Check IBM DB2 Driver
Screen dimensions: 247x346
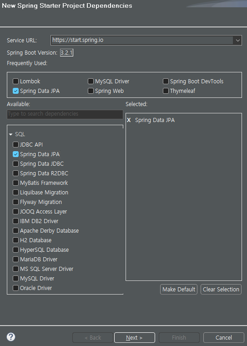point(15,221)
